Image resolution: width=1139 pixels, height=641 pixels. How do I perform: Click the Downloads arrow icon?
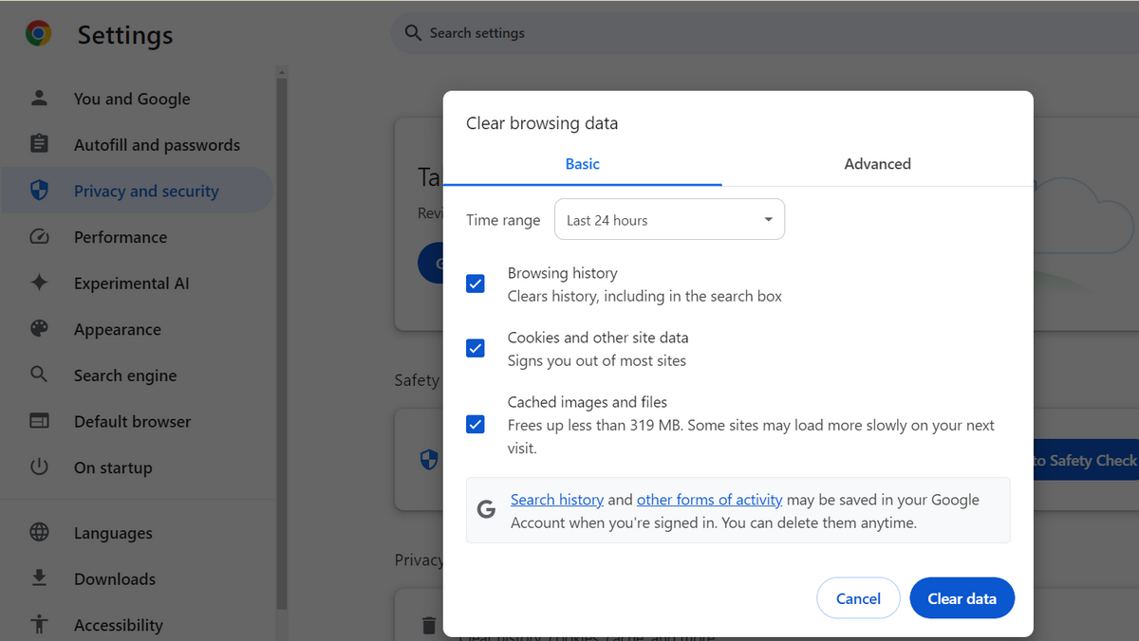(x=39, y=578)
